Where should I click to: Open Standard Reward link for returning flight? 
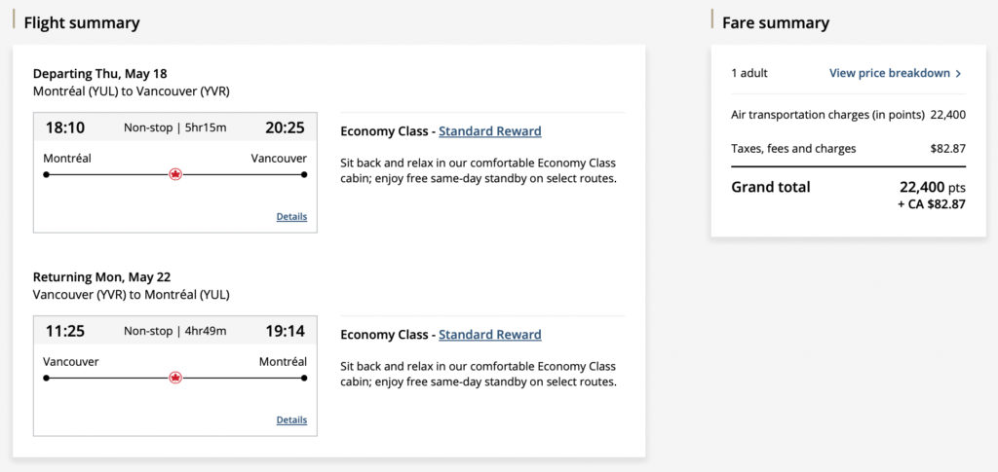coord(489,335)
